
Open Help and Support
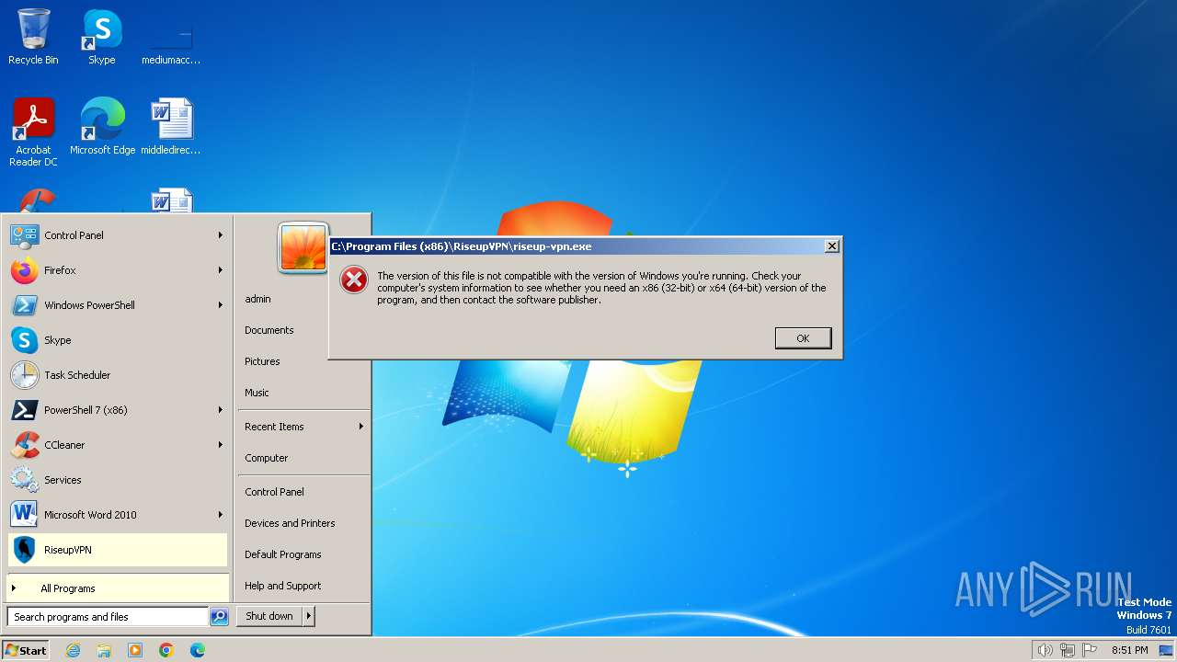[283, 586]
